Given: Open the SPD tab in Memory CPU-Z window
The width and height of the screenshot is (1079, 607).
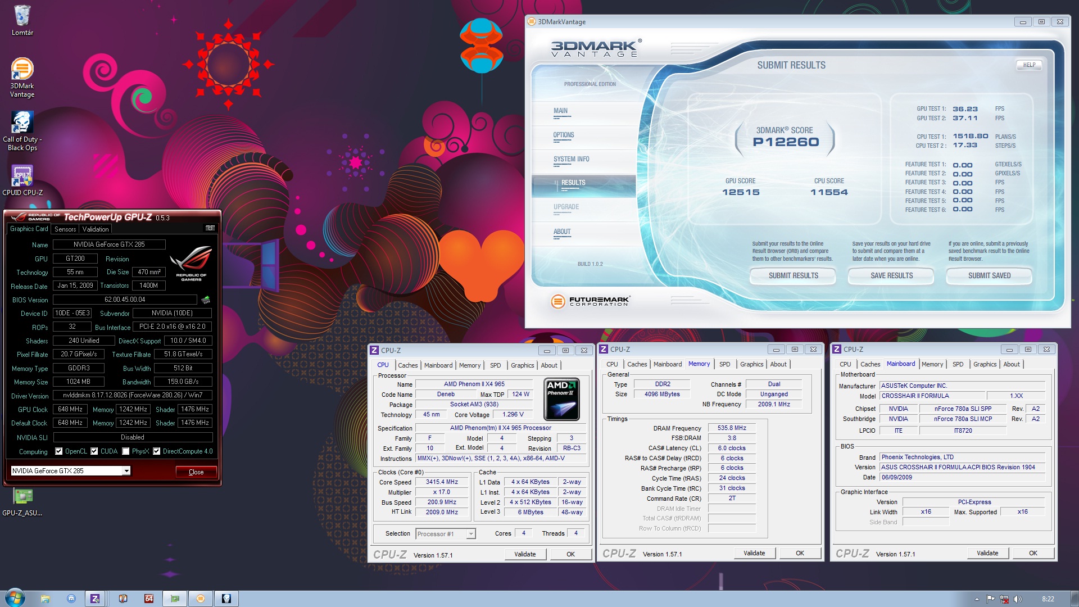Looking at the screenshot, I should [x=724, y=364].
